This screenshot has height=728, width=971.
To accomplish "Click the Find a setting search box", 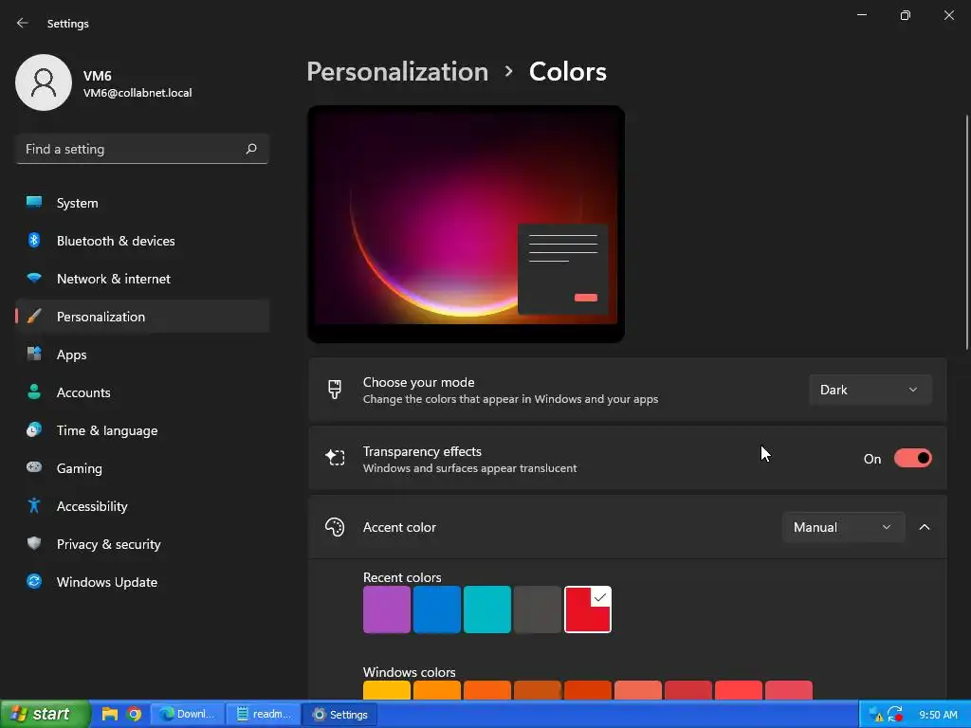I will pos(142,149).
